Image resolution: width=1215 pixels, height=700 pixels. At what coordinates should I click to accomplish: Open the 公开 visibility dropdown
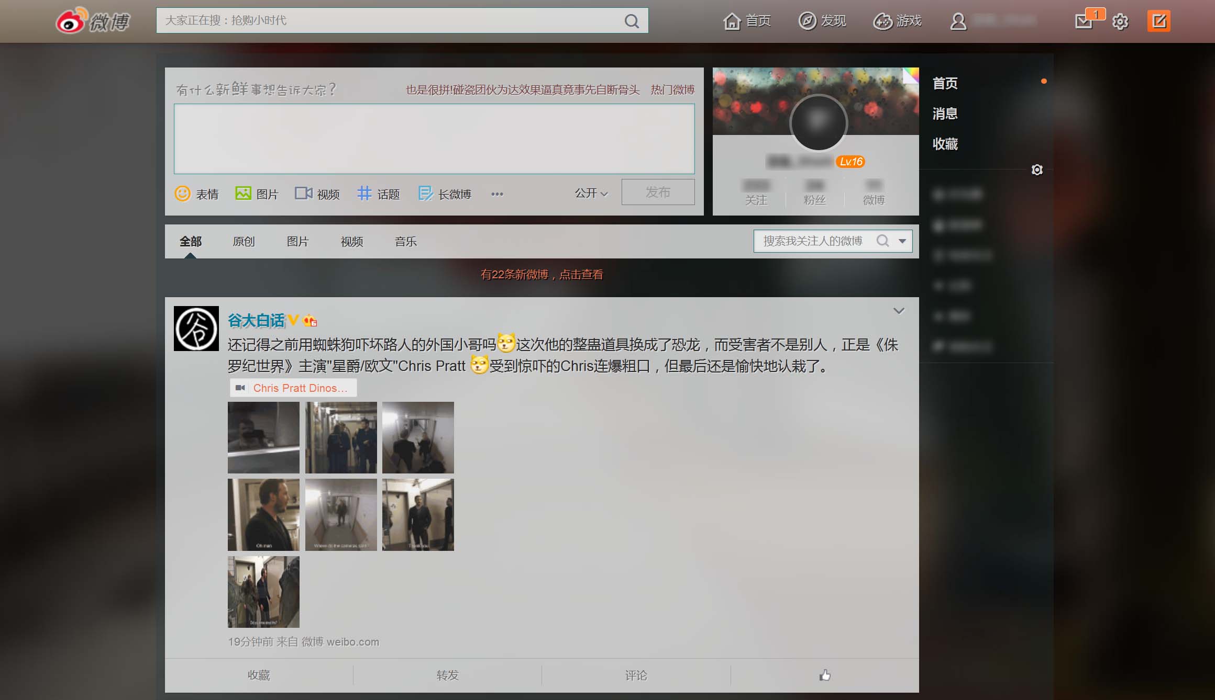pos(591,193)
